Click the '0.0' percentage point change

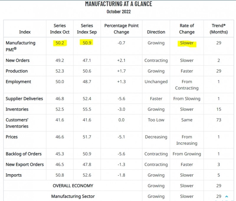pyautogui.click(x=122, y=120)
